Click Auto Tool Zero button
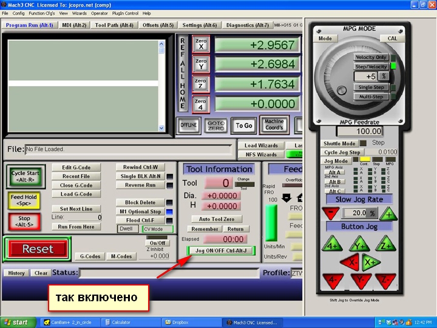The width and height of the screenshot is (437, 328). click(x=217, y=219)
